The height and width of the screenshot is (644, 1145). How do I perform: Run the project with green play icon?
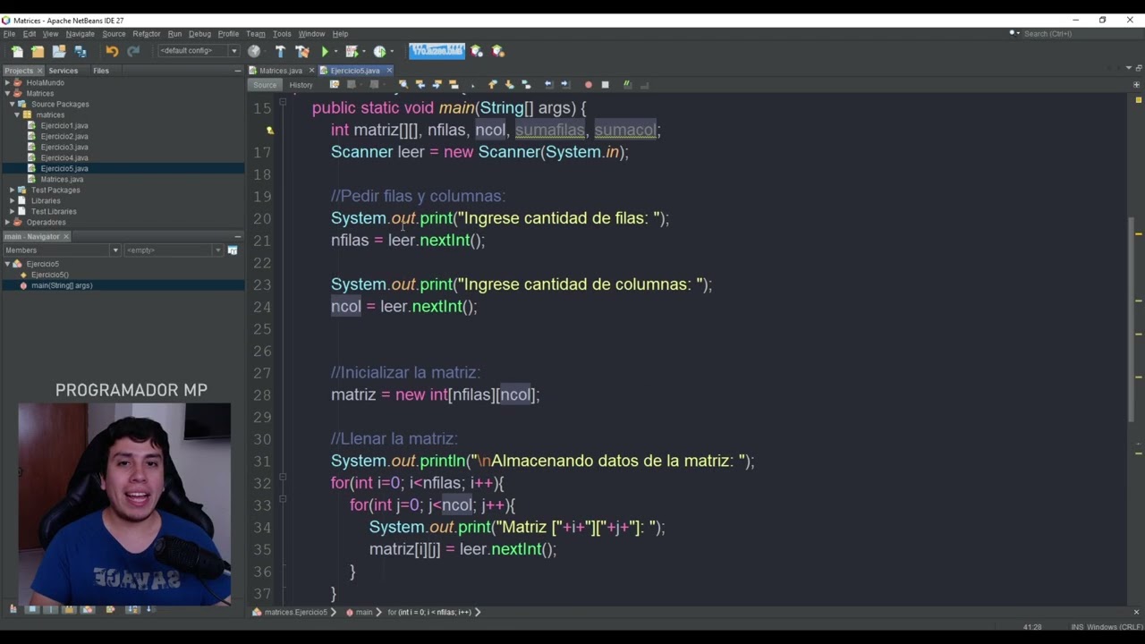click(x=326, y=51)
